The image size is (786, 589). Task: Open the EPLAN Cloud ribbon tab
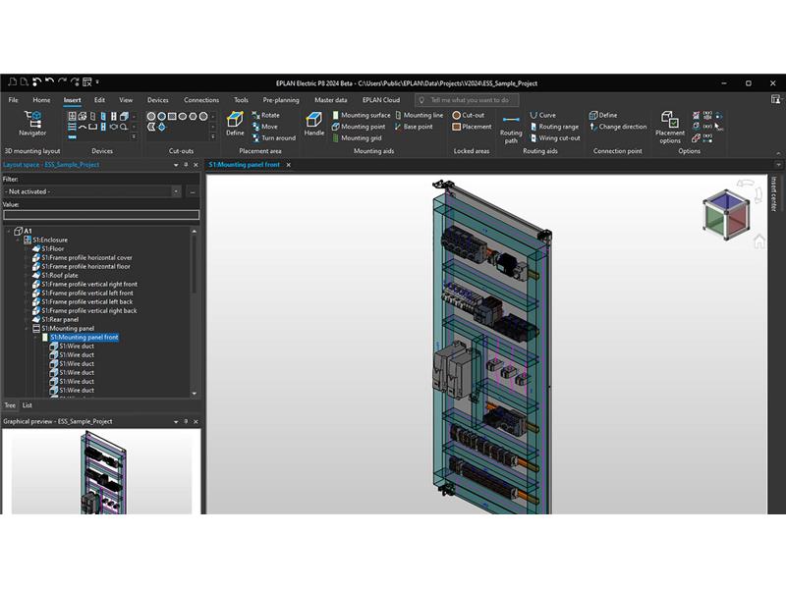click(x=381, y=100)
